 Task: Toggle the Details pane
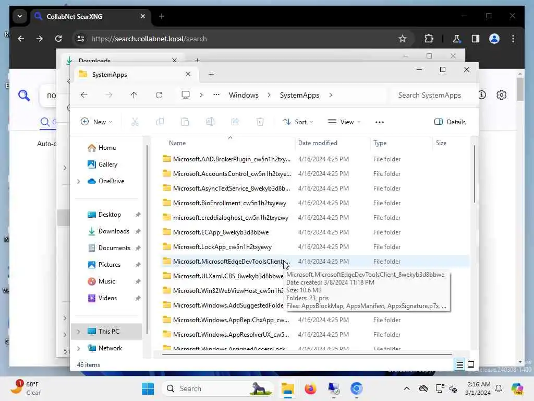[450, 122]
